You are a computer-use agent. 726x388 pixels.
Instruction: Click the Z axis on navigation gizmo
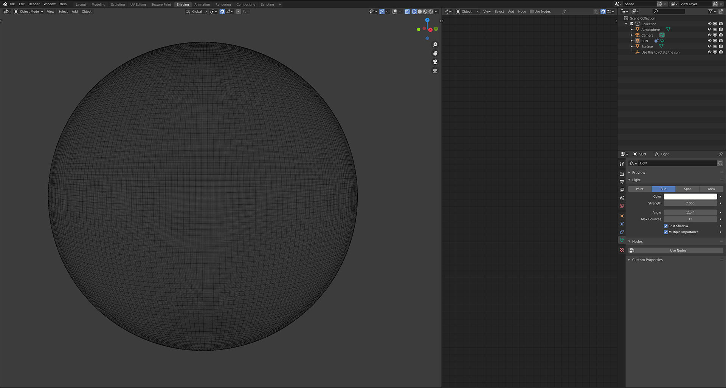click(x=427, y=20)
